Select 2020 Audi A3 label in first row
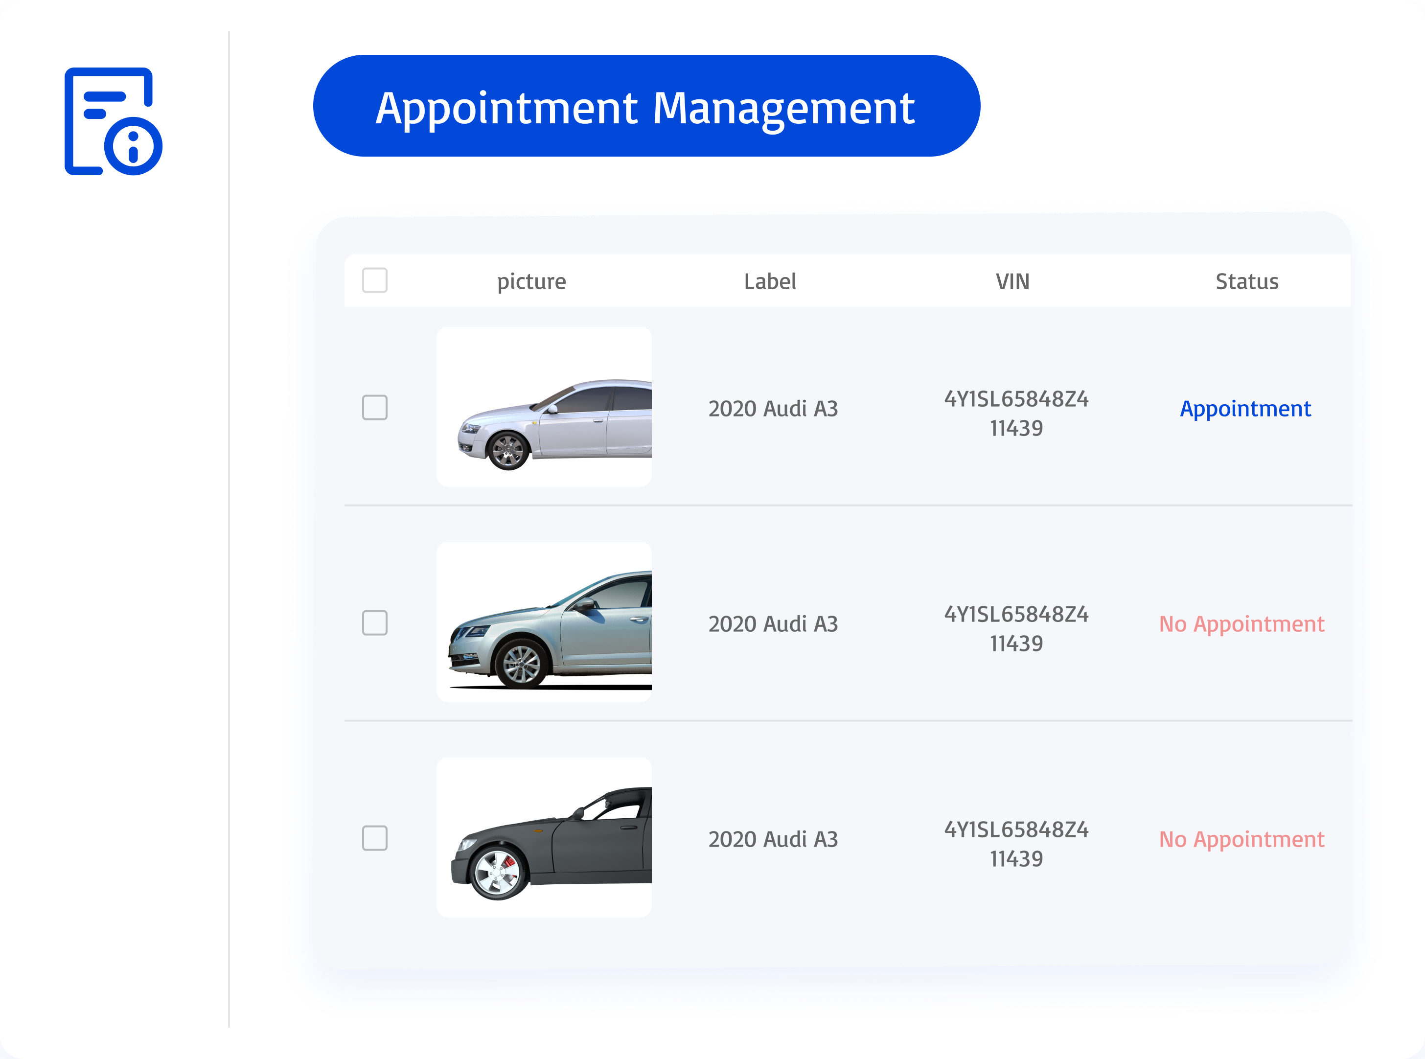The height and width of the screenshot is (1059, 1425). pyautogui.click(x=773, y=408)
